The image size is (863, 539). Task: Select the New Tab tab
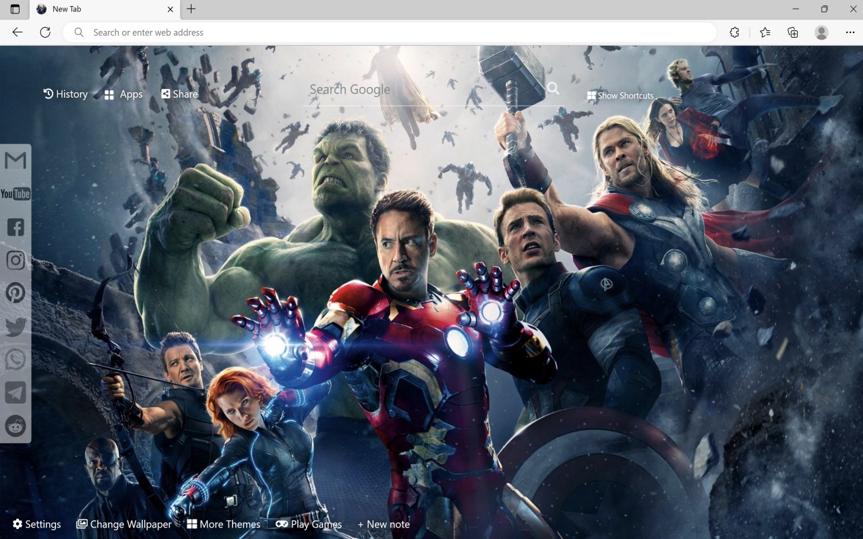point(105,9)
